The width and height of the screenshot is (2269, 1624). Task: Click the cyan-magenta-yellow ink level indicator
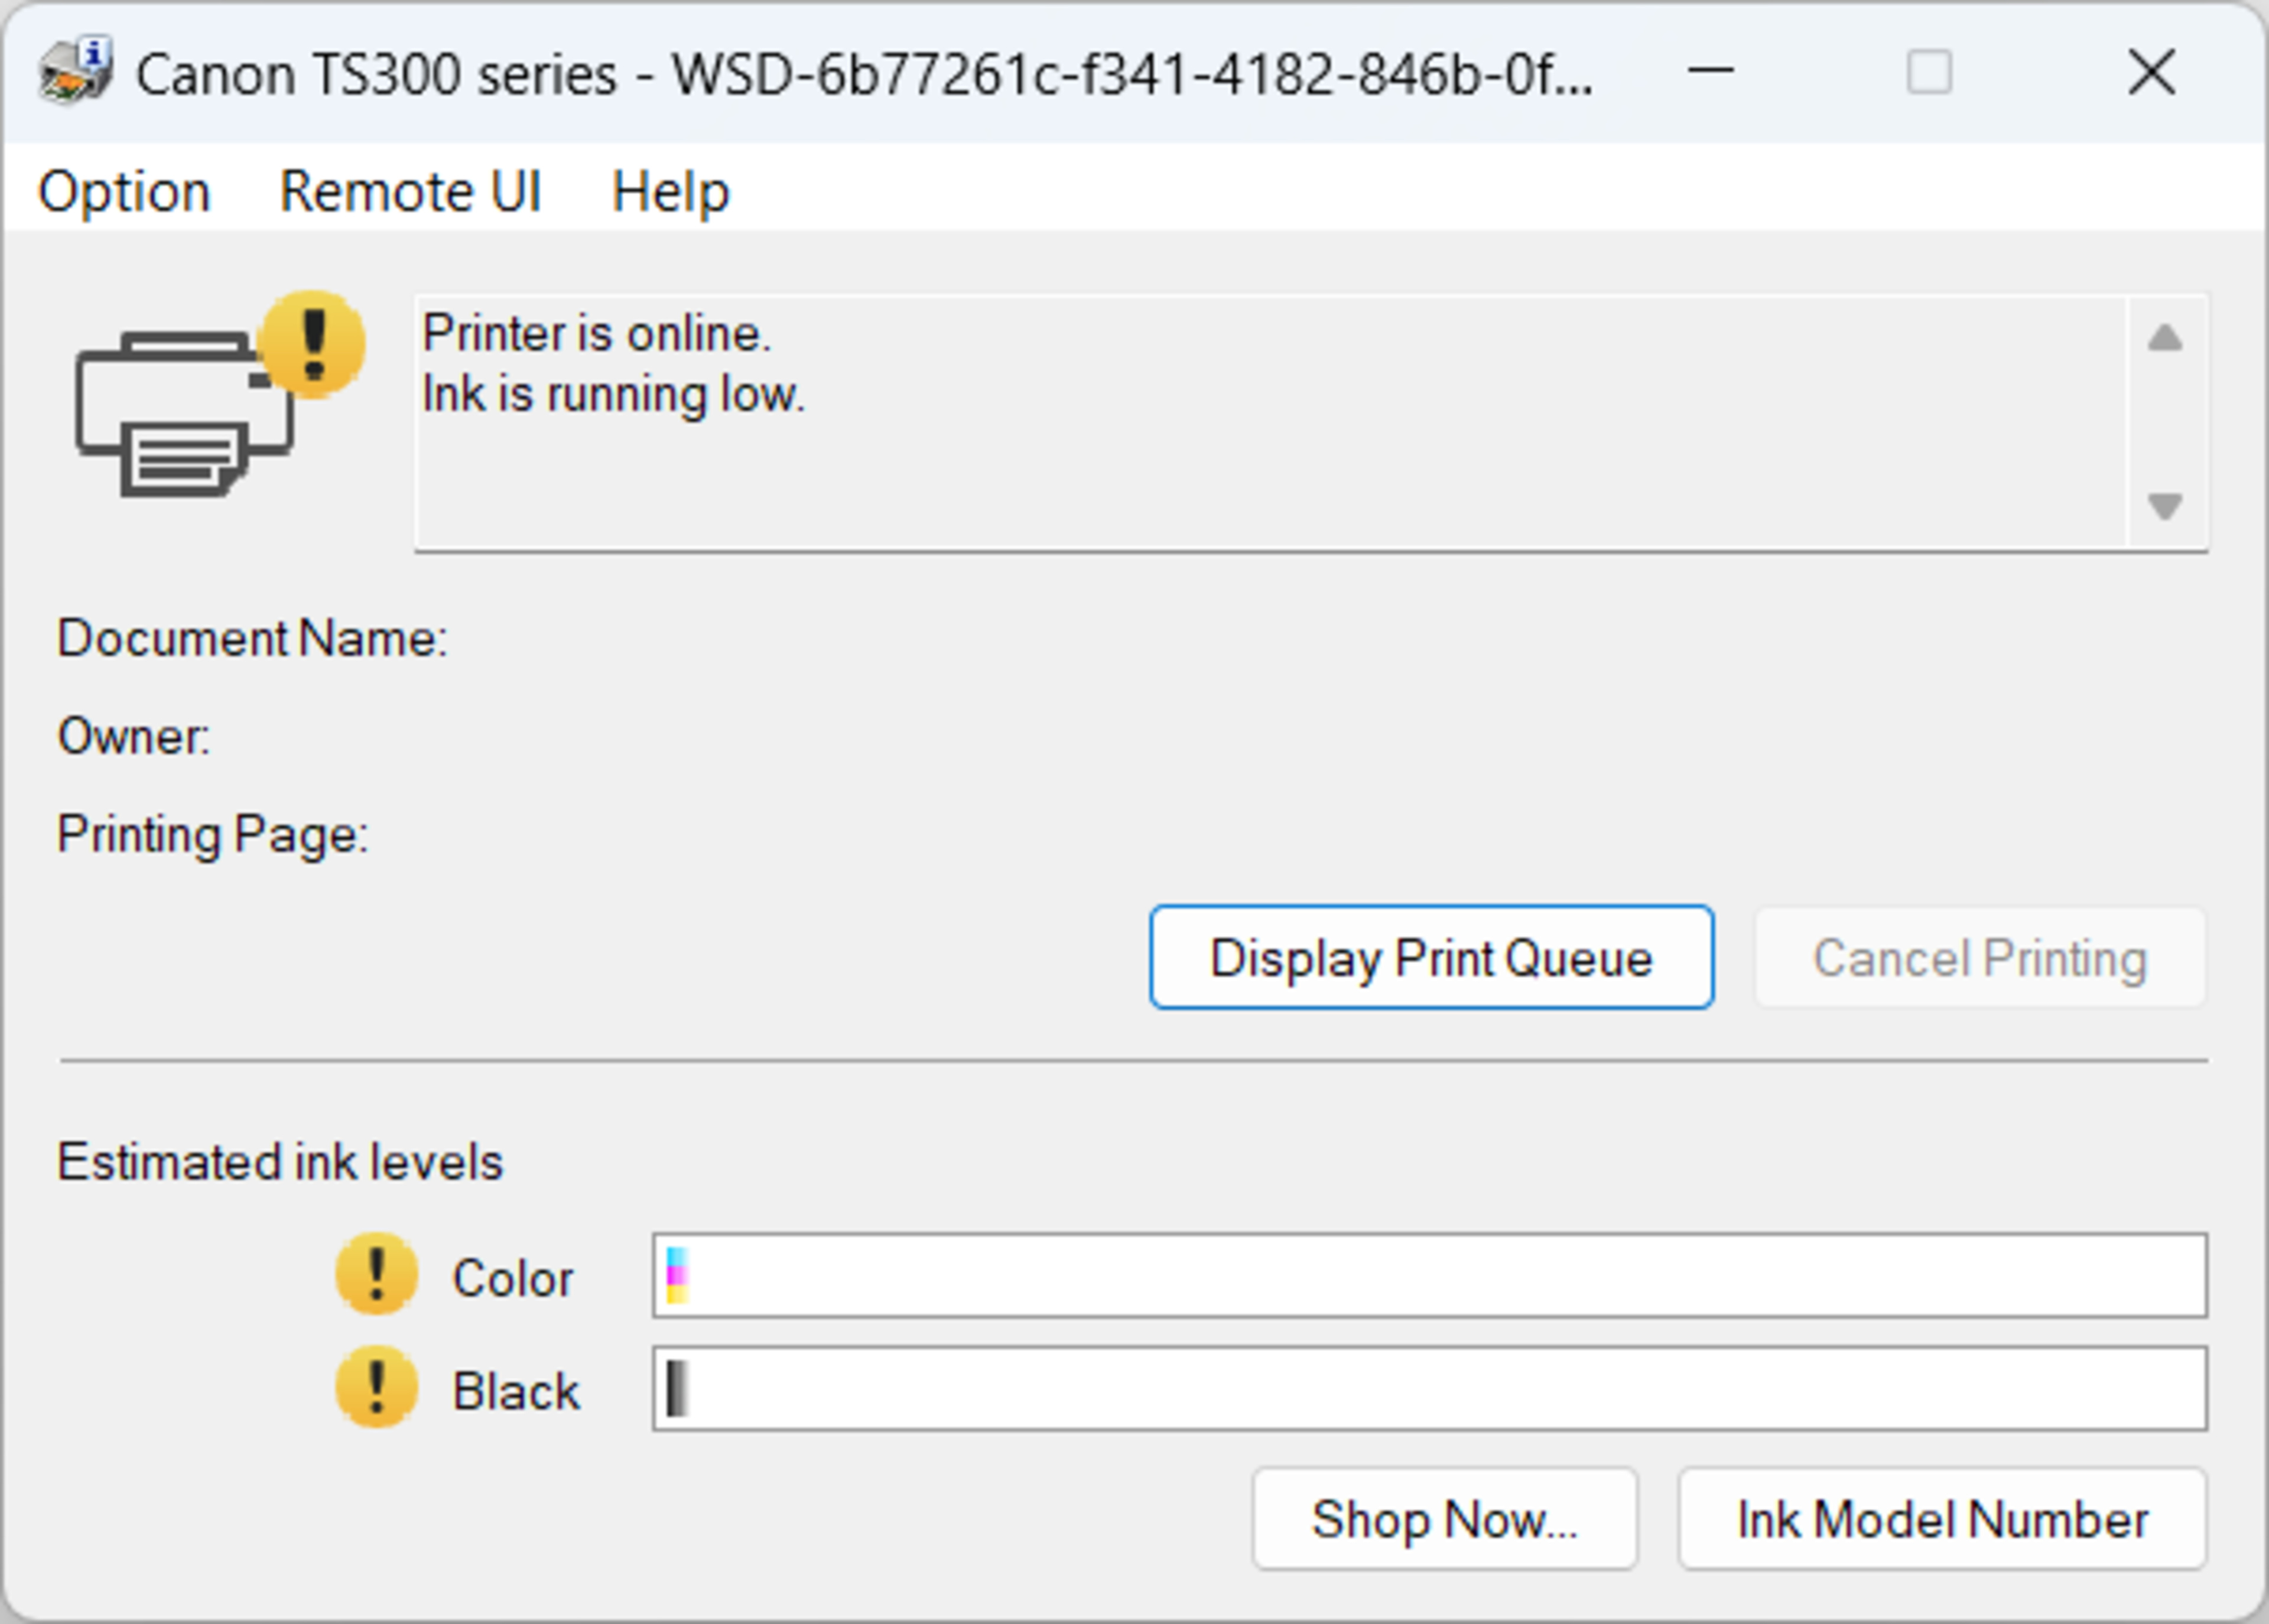(x=677, y=1275)
